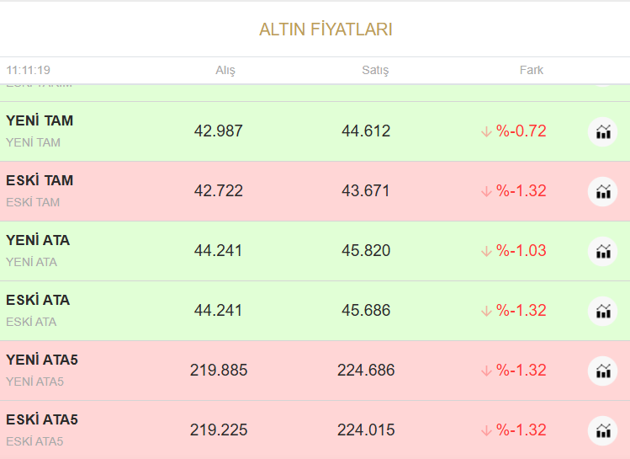Select the YENİ ATA gold name
The width and height of the screenshot is (630, 459).
click(x=38, y=241)
